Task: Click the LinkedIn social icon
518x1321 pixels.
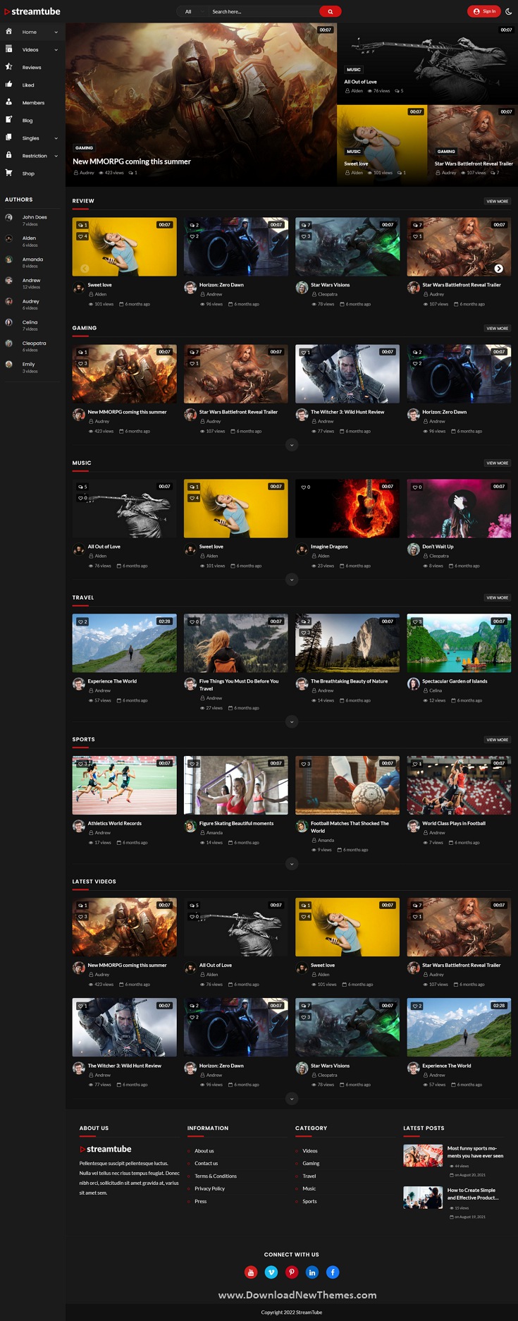Action: [x=312, y=1272]
